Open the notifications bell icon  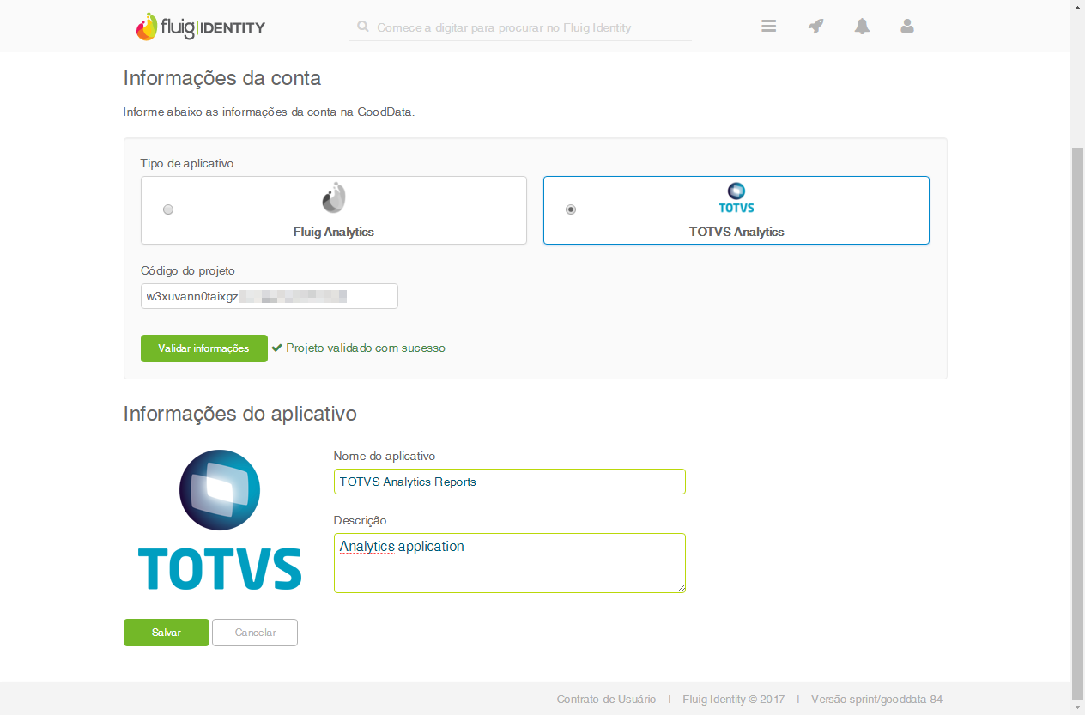click(x=862, y=26)
